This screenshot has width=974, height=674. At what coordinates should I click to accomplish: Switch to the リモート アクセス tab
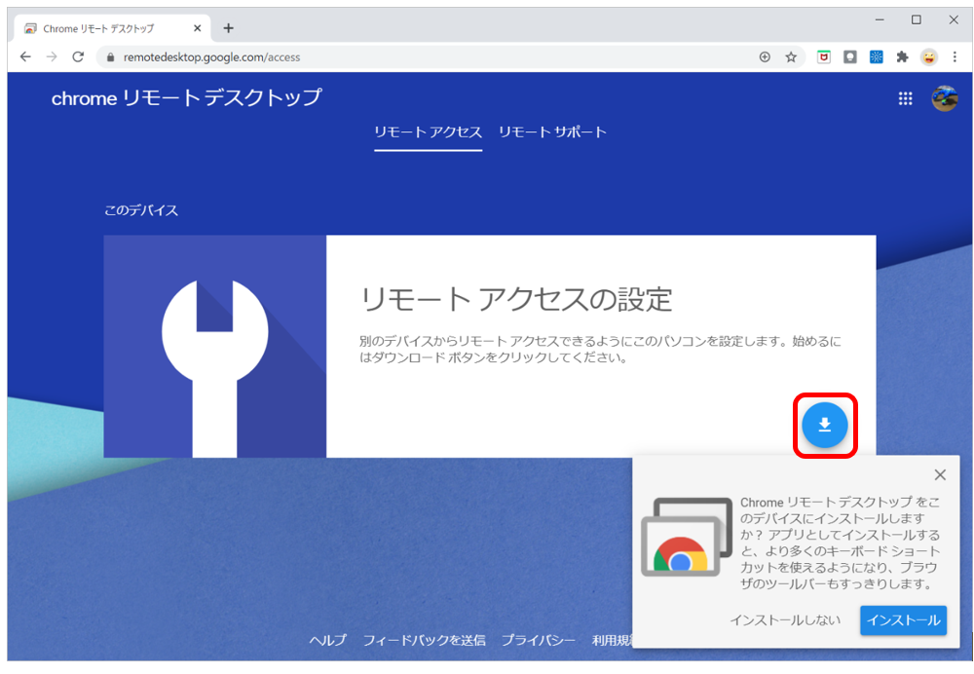[x=428, y=132]
